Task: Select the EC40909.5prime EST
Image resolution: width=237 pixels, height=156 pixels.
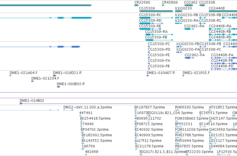Action: (136, 138)
